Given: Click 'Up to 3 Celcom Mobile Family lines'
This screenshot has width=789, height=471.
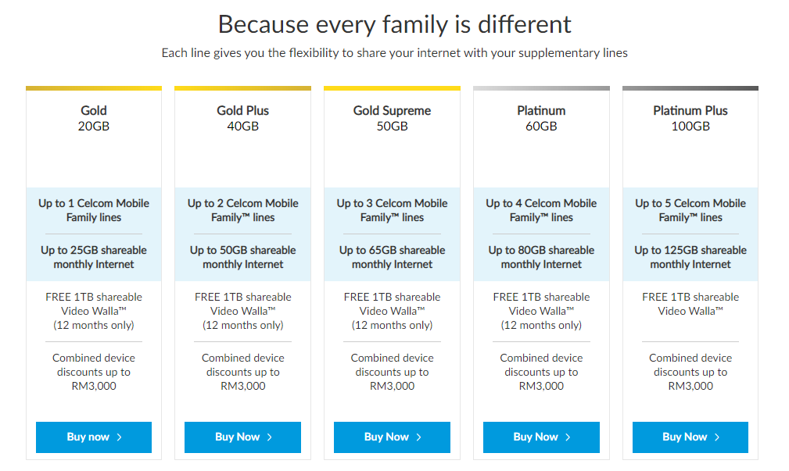Looking at the screenshot, I should click(x=392, y=210).
